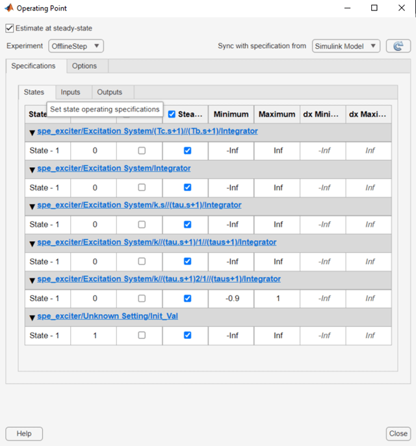Check Known box for k//(tau.s+1)2/1 Integrator state
416x446 pixels.
142,298
